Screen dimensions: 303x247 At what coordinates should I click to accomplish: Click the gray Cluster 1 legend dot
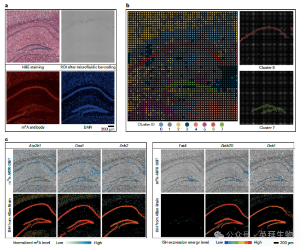pos(170,124)
